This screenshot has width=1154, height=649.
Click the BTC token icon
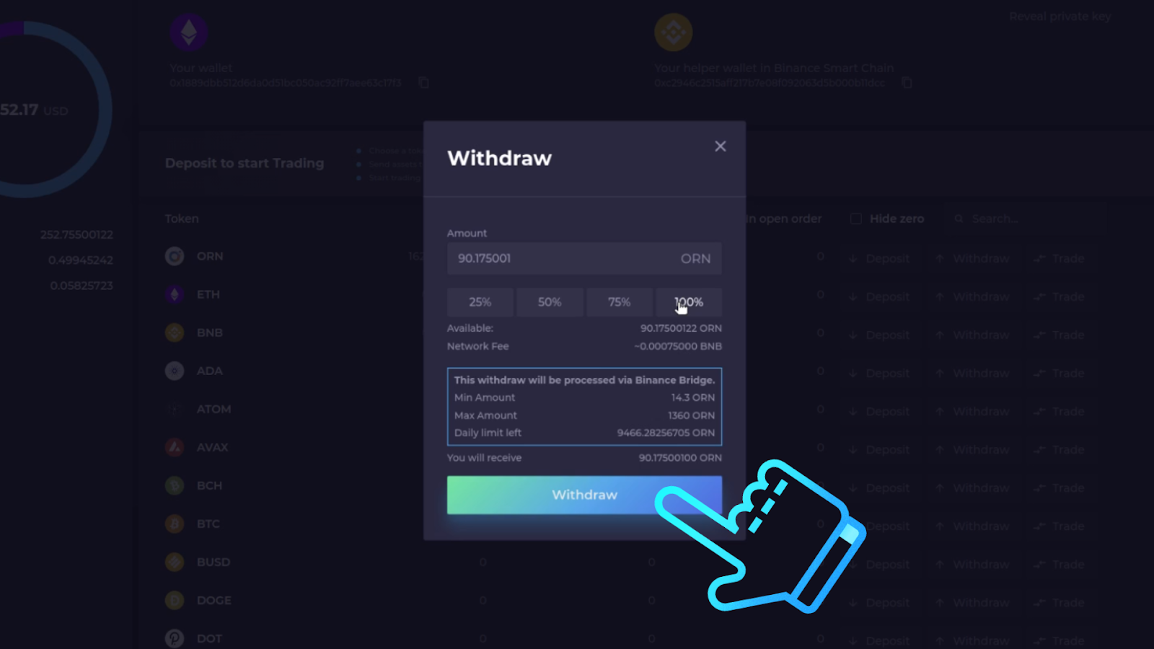pyautogui.click(x=175, y=524)
